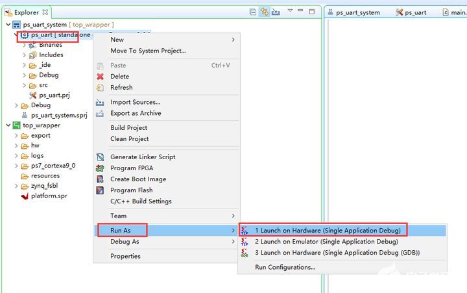Expand the src folder
The width and height of the screenshot is (467, 293).
tap(25, 85)
